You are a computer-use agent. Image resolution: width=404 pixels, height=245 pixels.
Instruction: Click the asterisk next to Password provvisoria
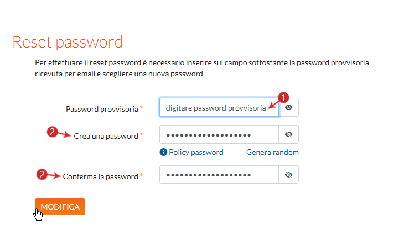(x=141, y=108)
